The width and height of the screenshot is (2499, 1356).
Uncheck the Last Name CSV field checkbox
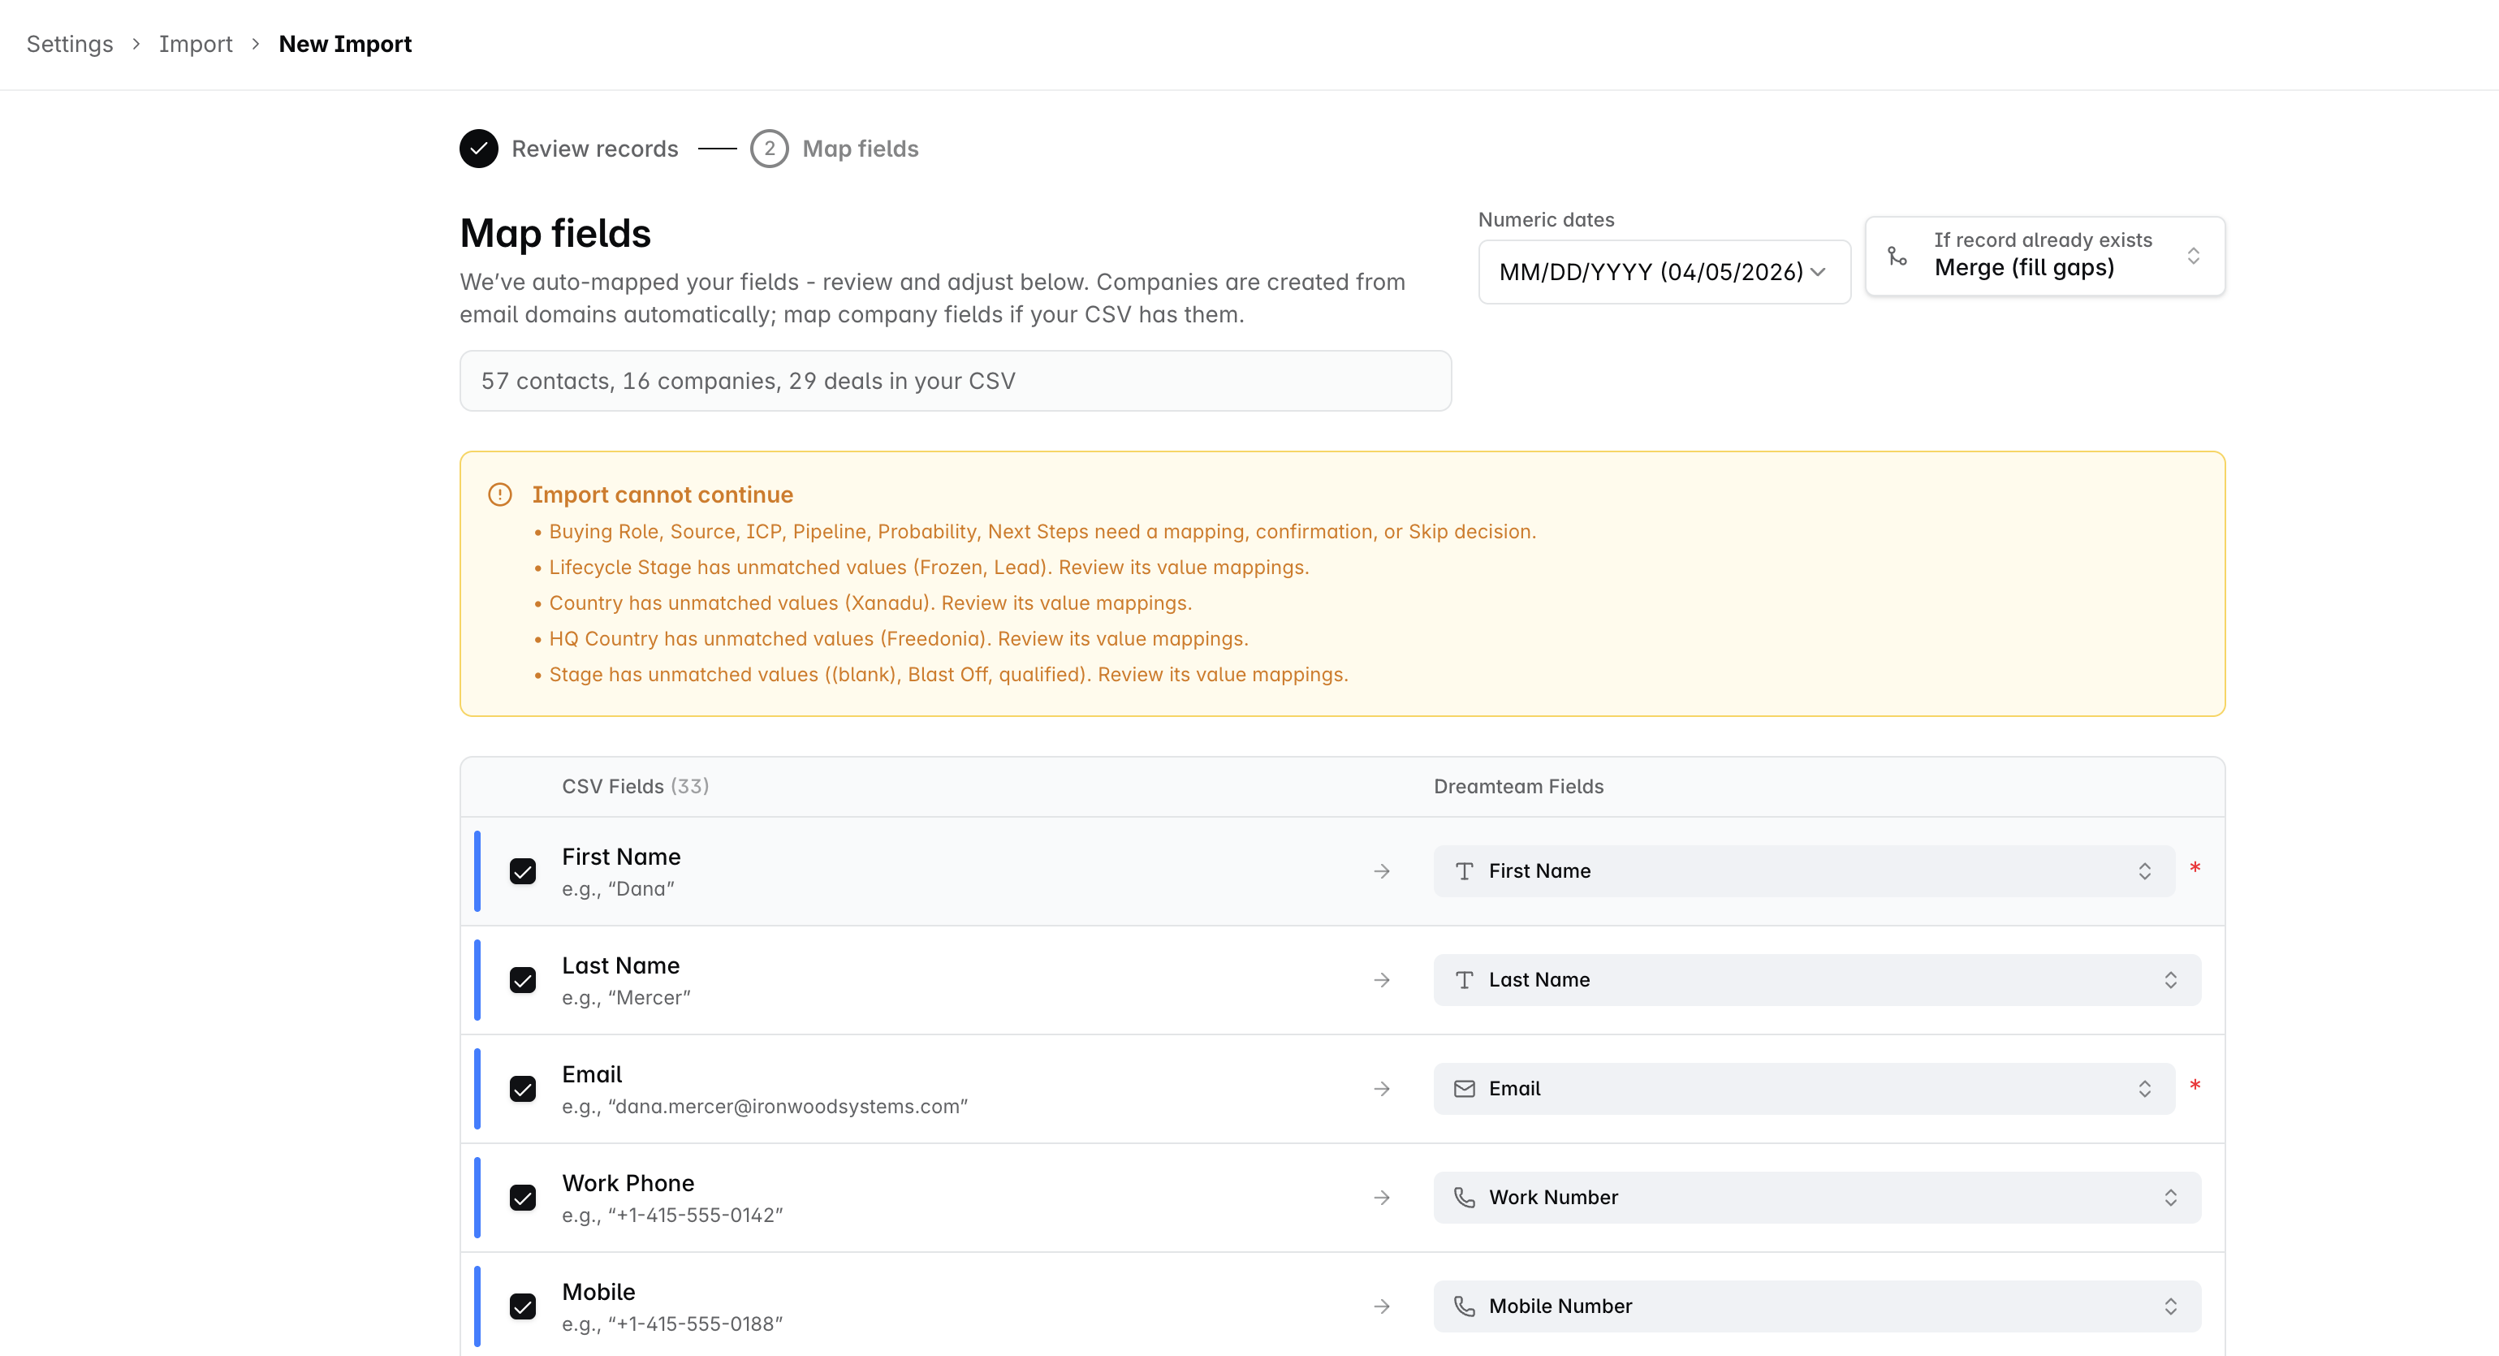click(x=523, y=980)
